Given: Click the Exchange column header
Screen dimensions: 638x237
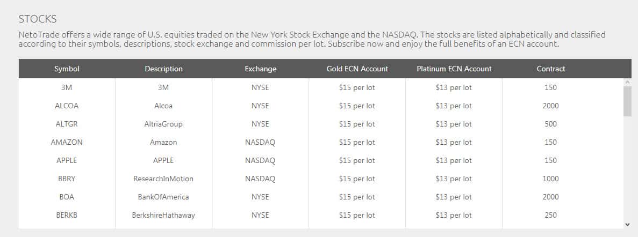Looking at the screenshot, I should (x=260, y=69).
